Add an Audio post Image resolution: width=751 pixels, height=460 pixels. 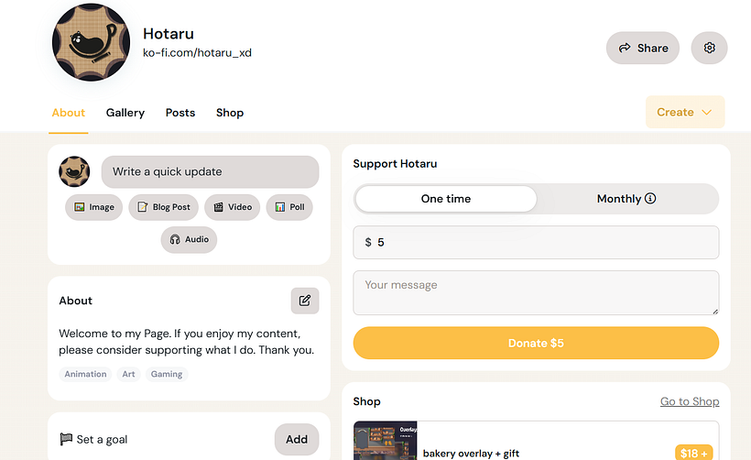pos(190,239)
